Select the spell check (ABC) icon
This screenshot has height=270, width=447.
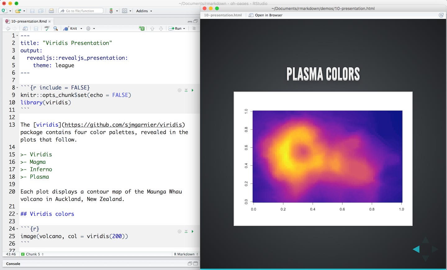(x=47, y=28)
